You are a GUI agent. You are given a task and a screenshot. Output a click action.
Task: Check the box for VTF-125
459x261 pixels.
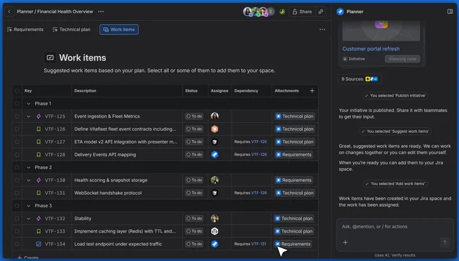[17, 116]
